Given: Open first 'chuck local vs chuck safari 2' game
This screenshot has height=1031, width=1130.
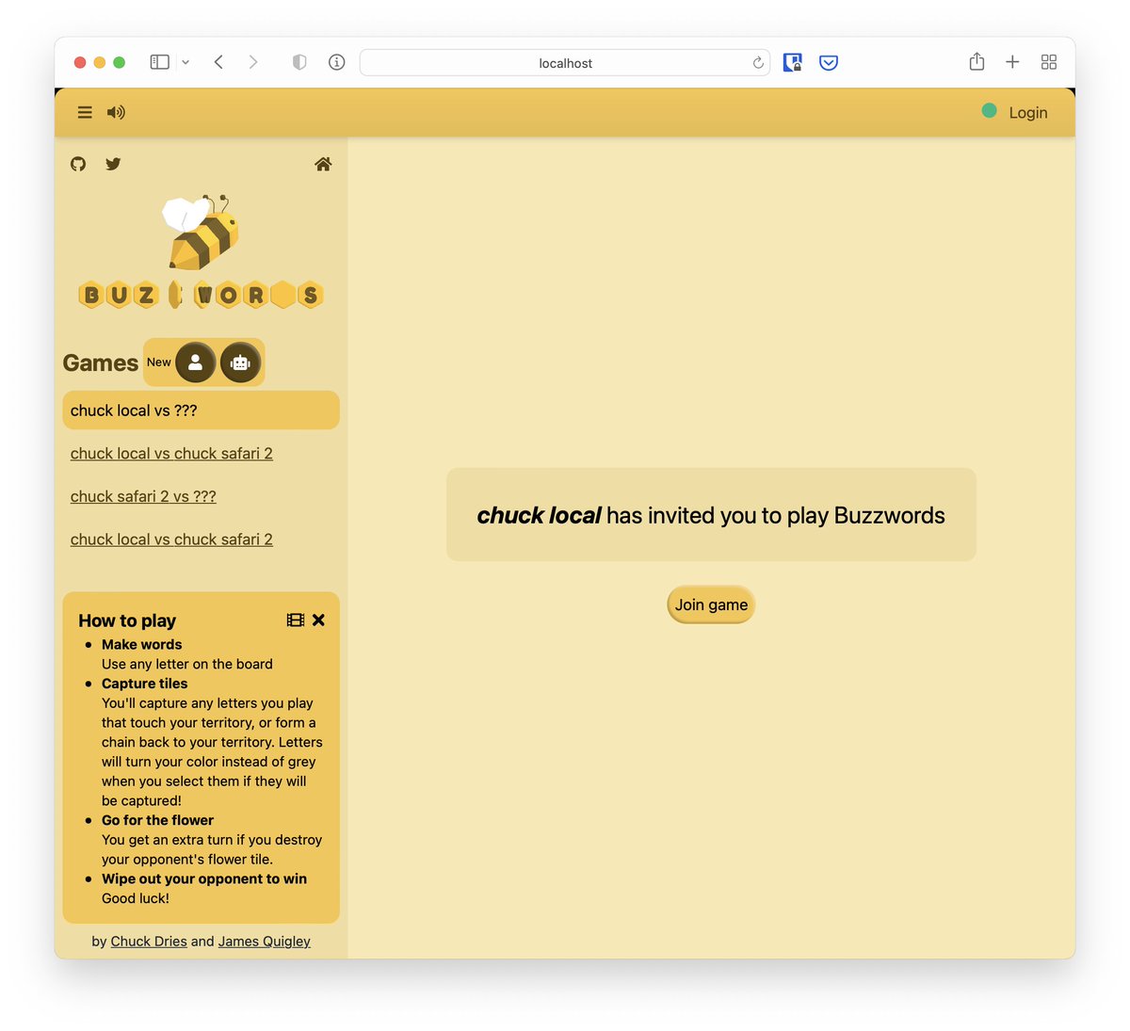Looking at the screenshot, I should coord(171,454).
